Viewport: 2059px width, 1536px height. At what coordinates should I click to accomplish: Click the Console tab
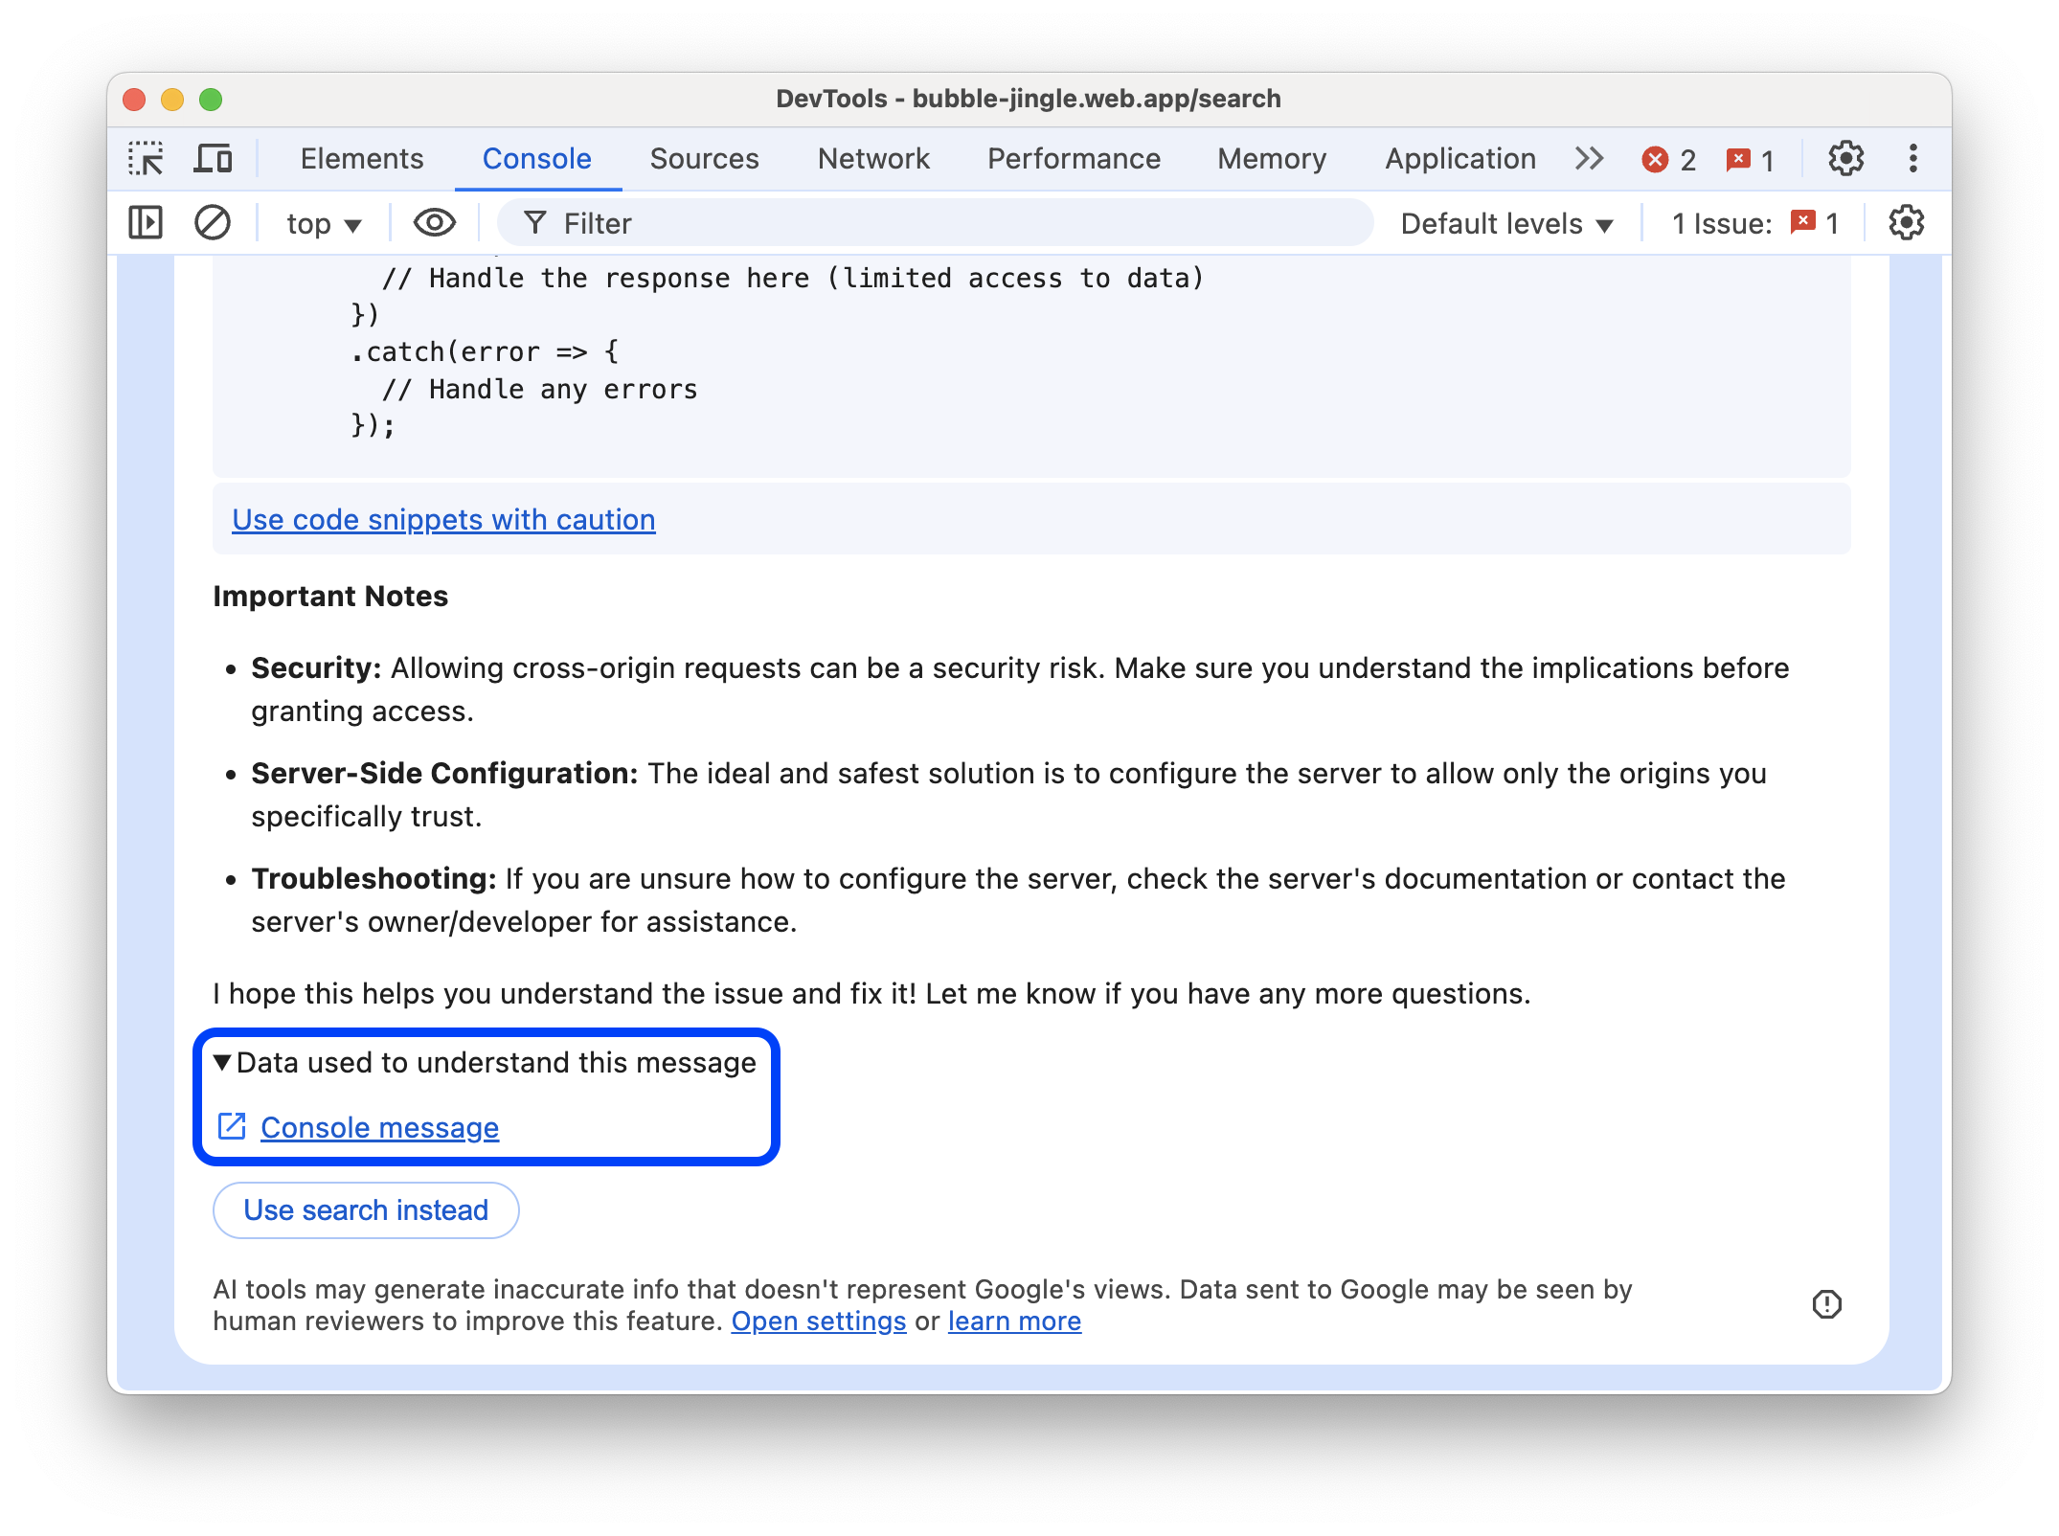coord(537,158)
